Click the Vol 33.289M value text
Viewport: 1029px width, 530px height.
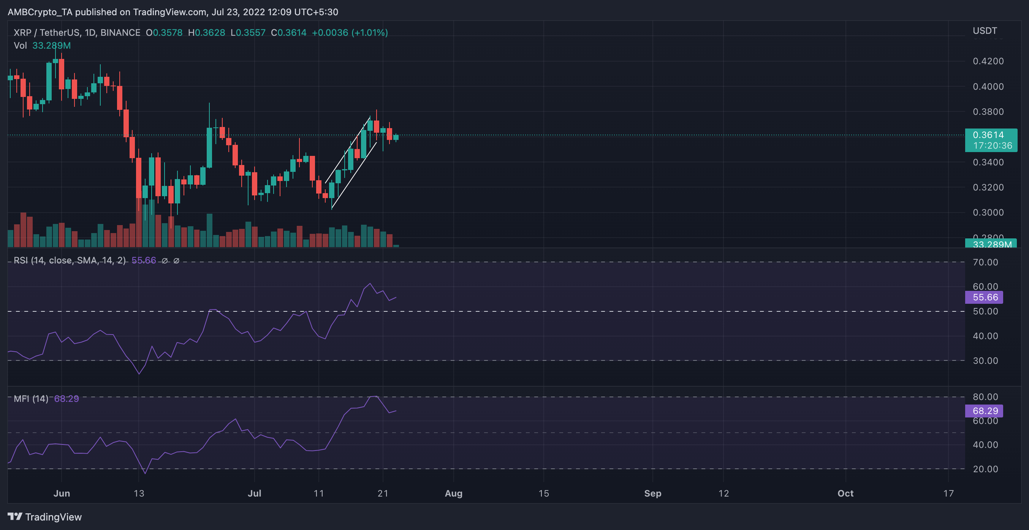point(52,46)
